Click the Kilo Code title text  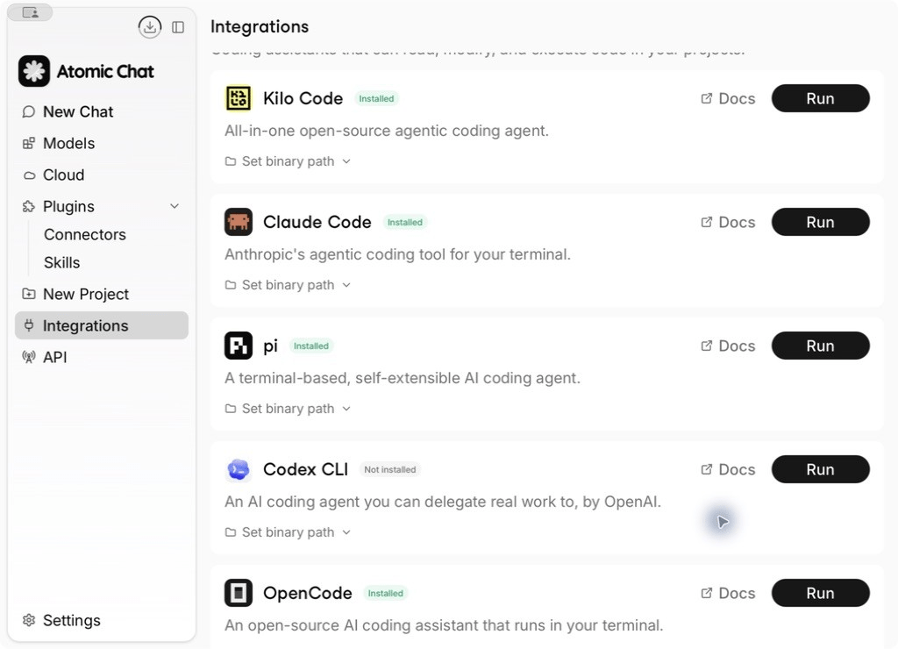click(x=303, y=98)
